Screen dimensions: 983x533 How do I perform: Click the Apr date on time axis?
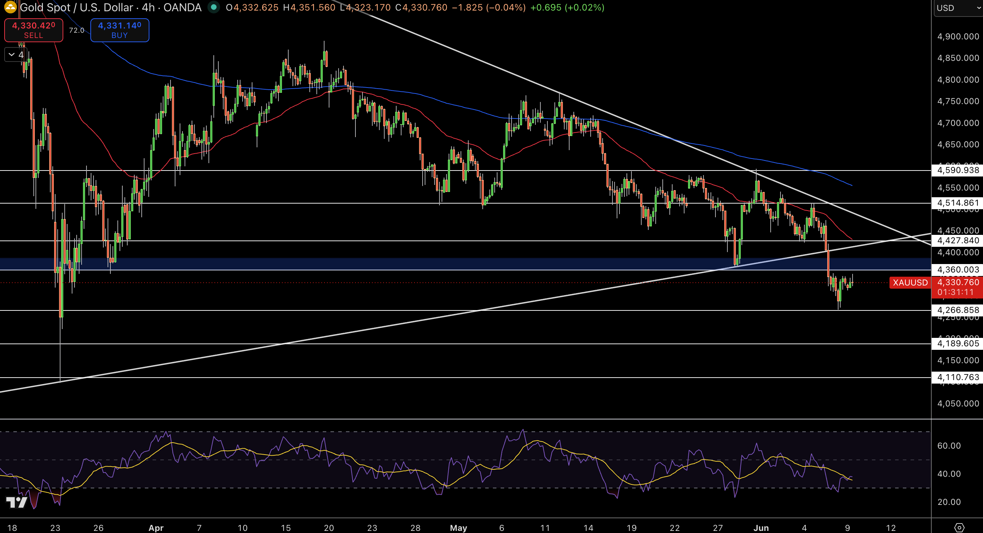click(156, 528)
